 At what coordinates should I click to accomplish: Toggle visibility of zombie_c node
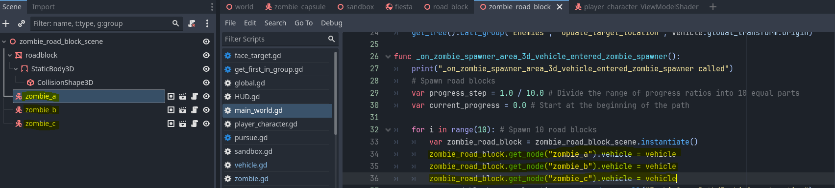point(206,124)
